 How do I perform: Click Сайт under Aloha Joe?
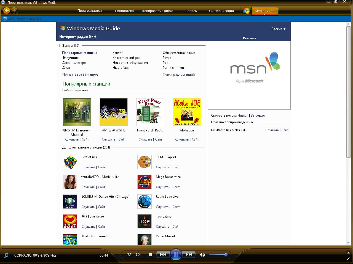tap(195, 139)
